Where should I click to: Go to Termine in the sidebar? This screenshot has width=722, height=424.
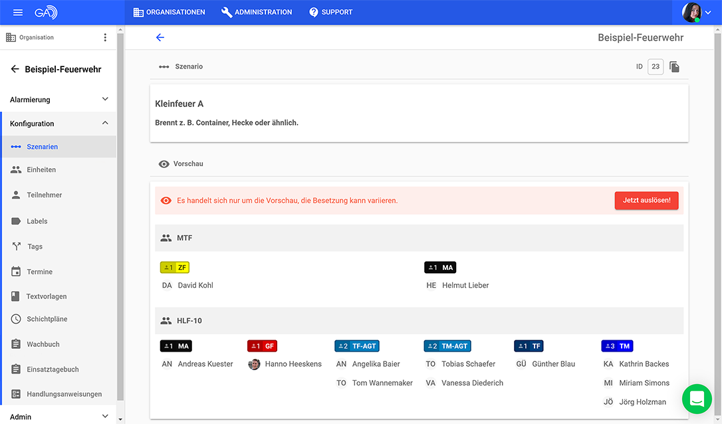39,271
